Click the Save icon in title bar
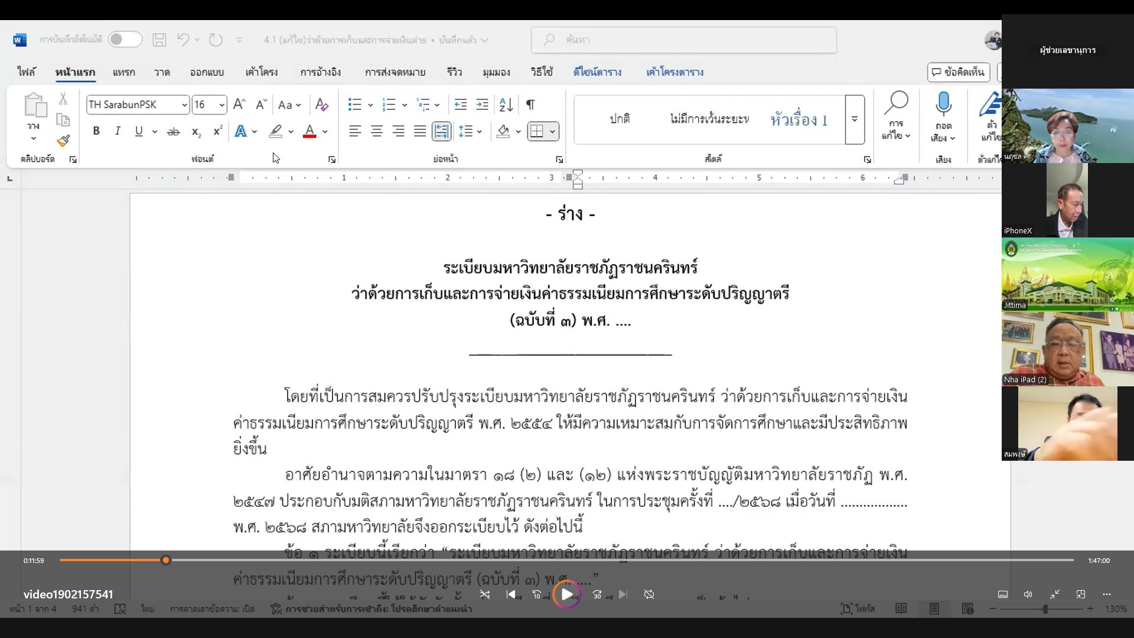This screenshot has width=1134, height=638. click(x=159, y=40)
